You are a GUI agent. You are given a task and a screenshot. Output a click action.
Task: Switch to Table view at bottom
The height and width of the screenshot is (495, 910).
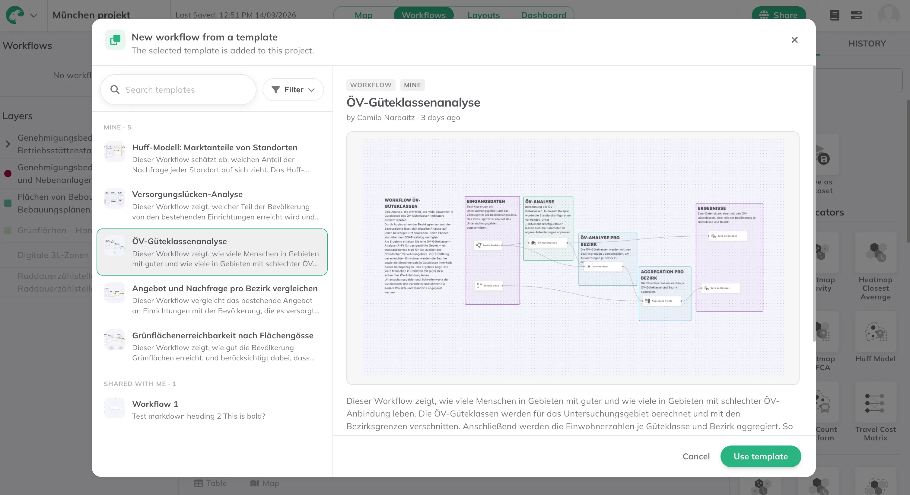(x=211, y=483)
